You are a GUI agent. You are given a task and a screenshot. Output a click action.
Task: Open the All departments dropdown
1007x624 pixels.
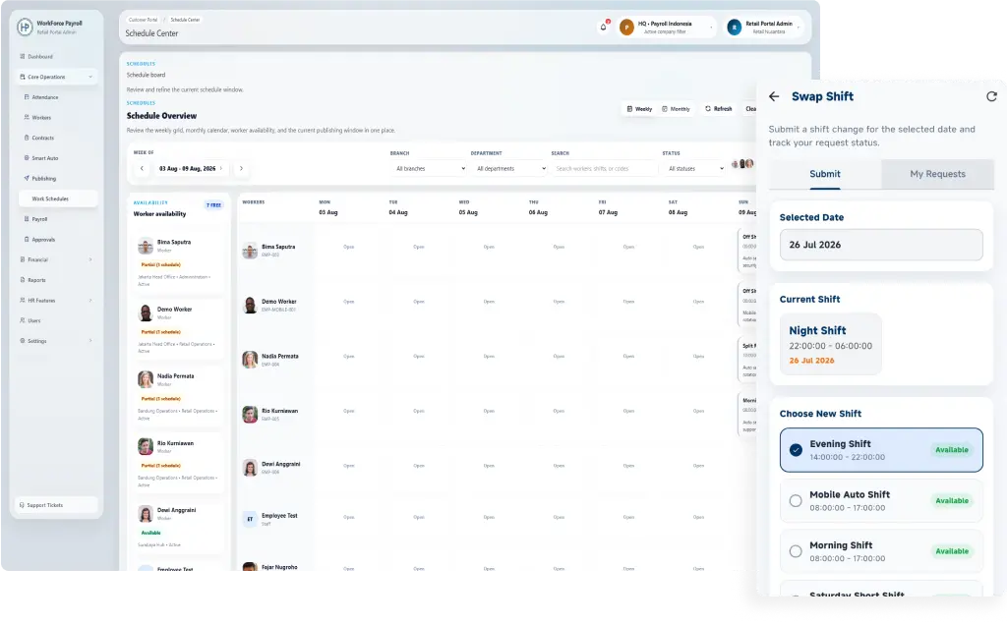(x=510, y=169)
